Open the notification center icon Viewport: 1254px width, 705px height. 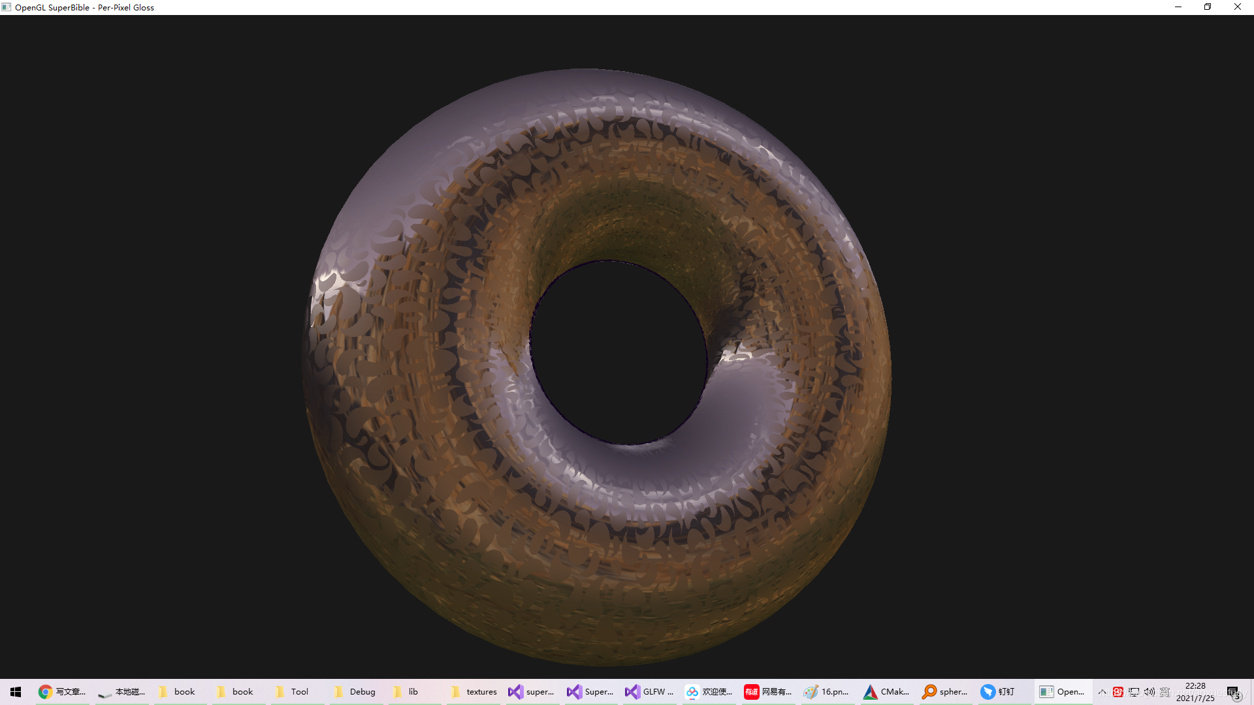tap(1233, 692)
